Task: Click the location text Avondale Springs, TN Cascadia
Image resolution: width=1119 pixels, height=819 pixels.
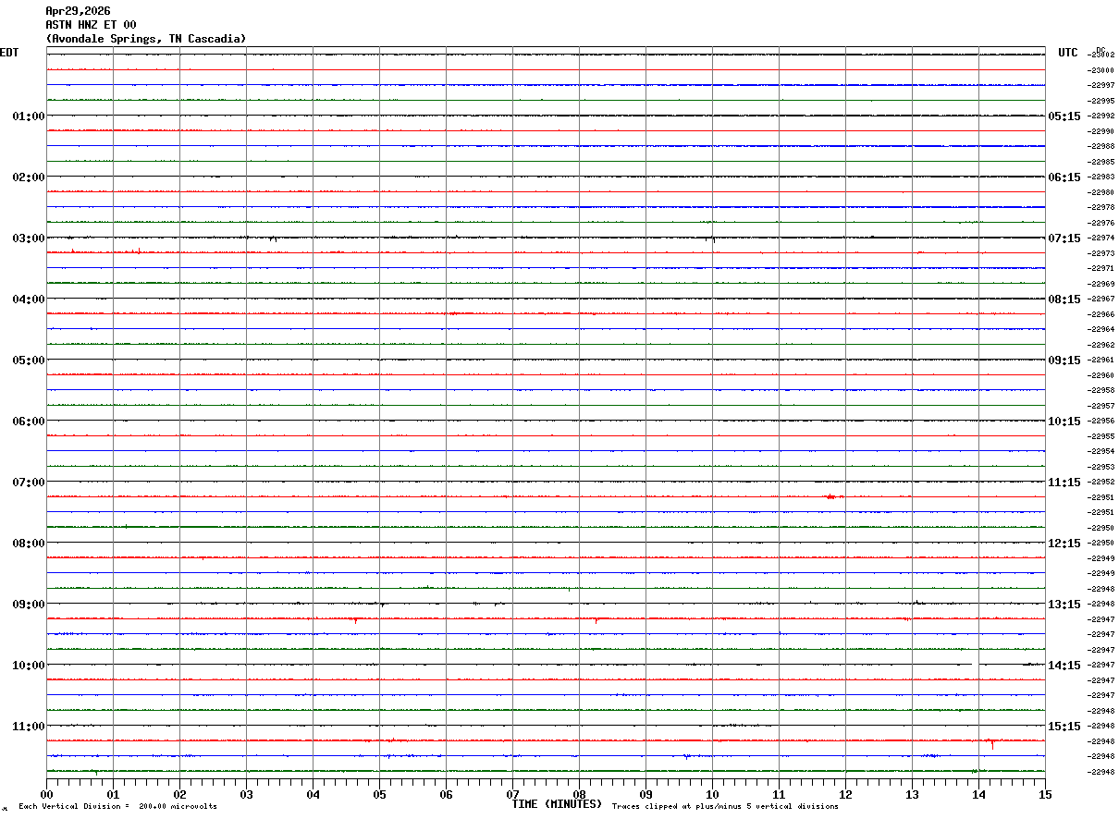Action: click(146, 39)
